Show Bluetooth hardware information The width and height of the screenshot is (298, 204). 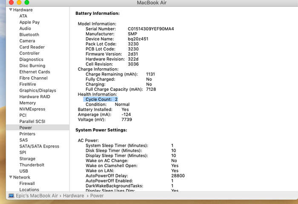coord(29,35)
